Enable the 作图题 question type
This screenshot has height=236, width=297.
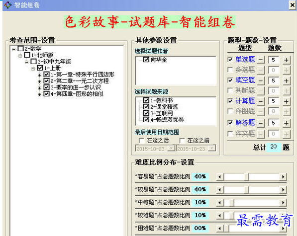point(230,111)
